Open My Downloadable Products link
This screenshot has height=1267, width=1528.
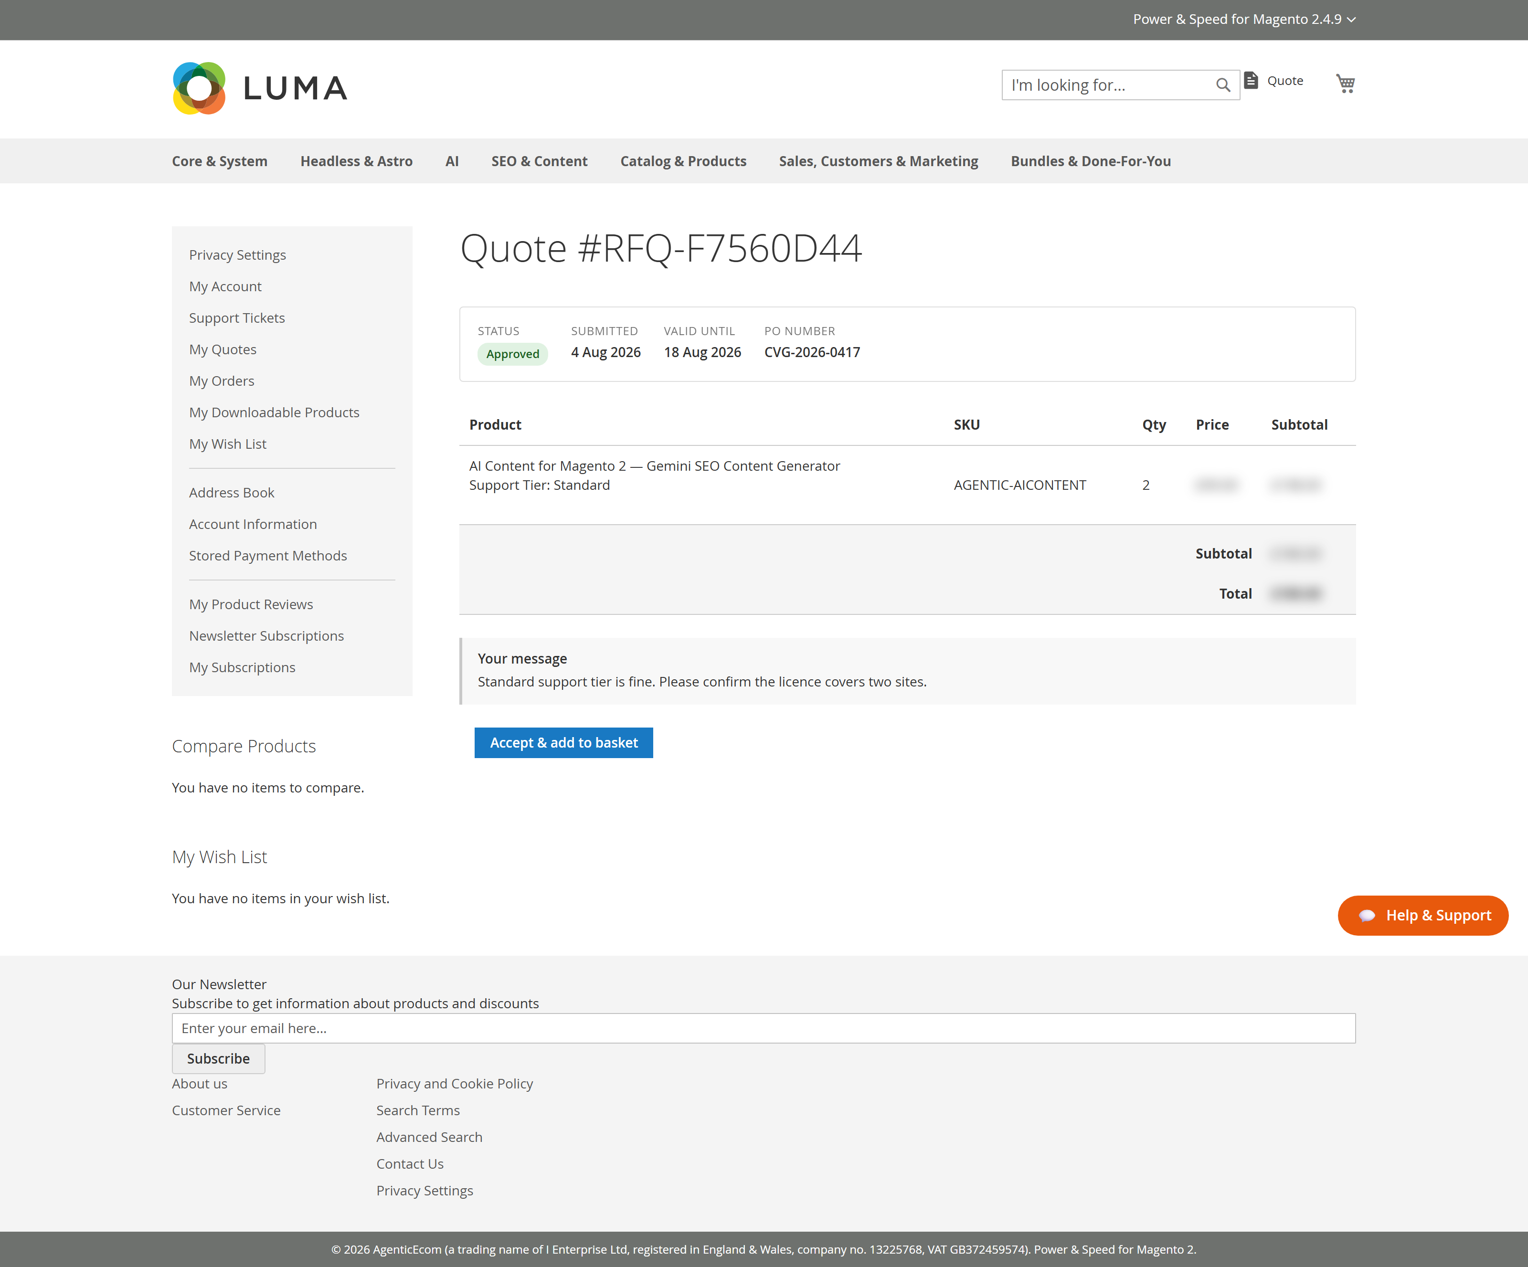[274, 412]
